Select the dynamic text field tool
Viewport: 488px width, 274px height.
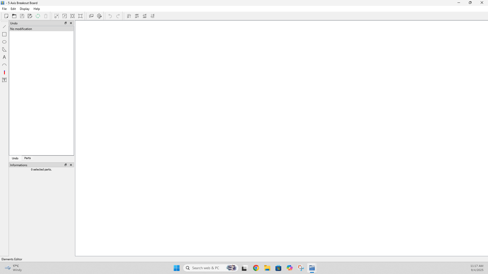coord(4,80)
